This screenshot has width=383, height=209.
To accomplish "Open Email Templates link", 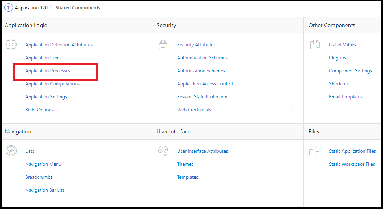I will point(346,97).
